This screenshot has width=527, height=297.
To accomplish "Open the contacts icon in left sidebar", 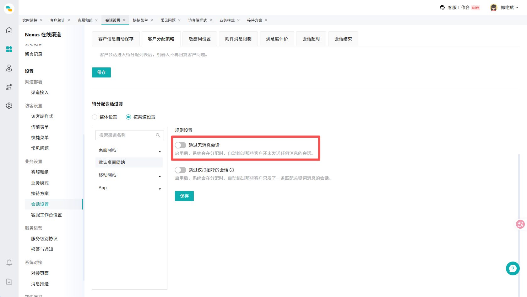I will click(9, 68).
